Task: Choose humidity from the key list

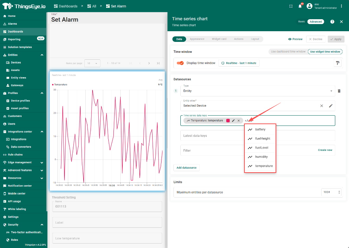Action: [261, 157]
